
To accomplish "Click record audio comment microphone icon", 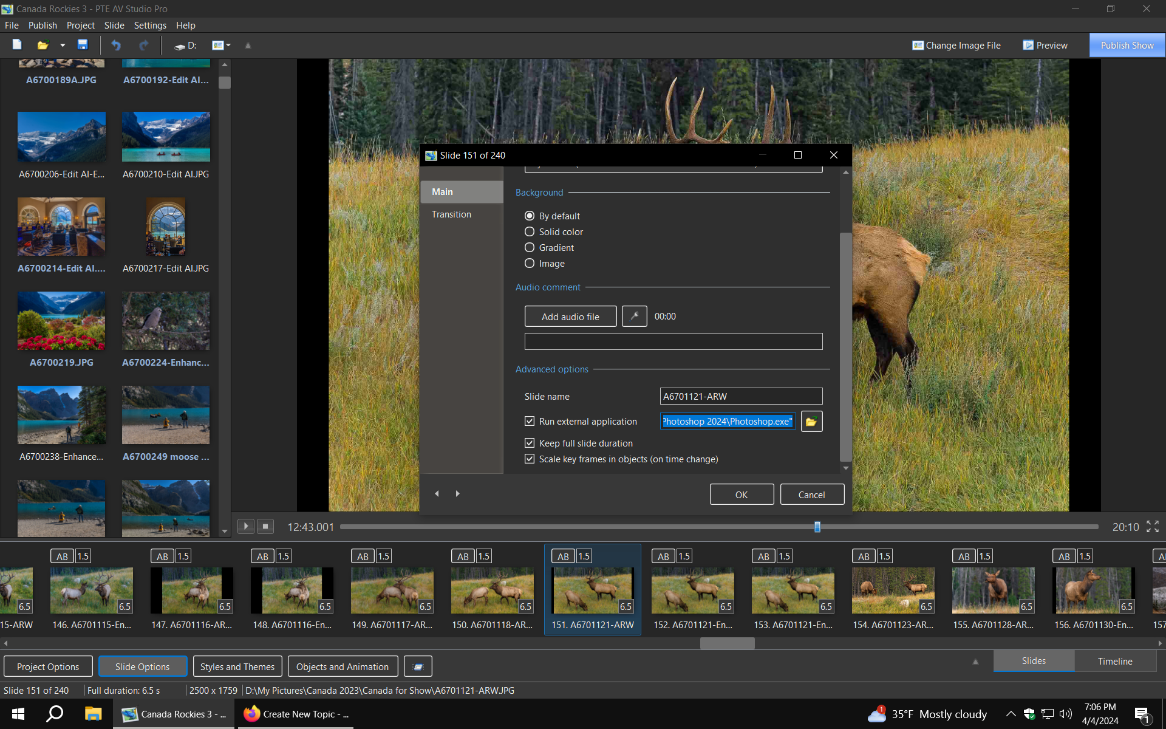I will click(x=634, y=317).
